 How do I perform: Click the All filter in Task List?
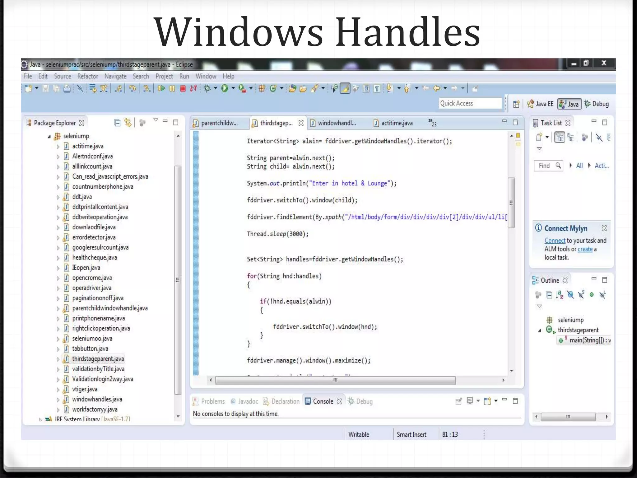579,166
